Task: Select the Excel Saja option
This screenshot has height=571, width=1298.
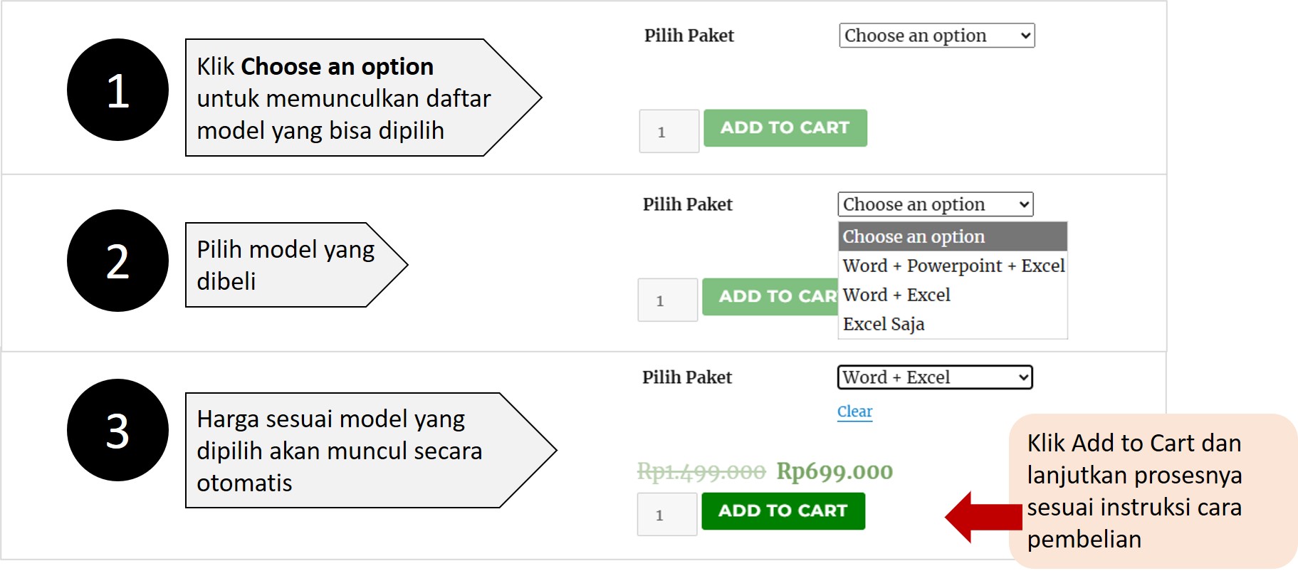Action: [883, 324]
